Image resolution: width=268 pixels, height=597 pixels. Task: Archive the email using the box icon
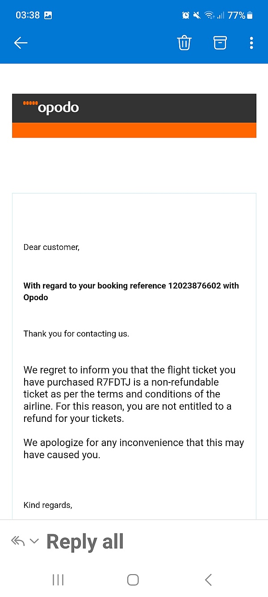220,43
